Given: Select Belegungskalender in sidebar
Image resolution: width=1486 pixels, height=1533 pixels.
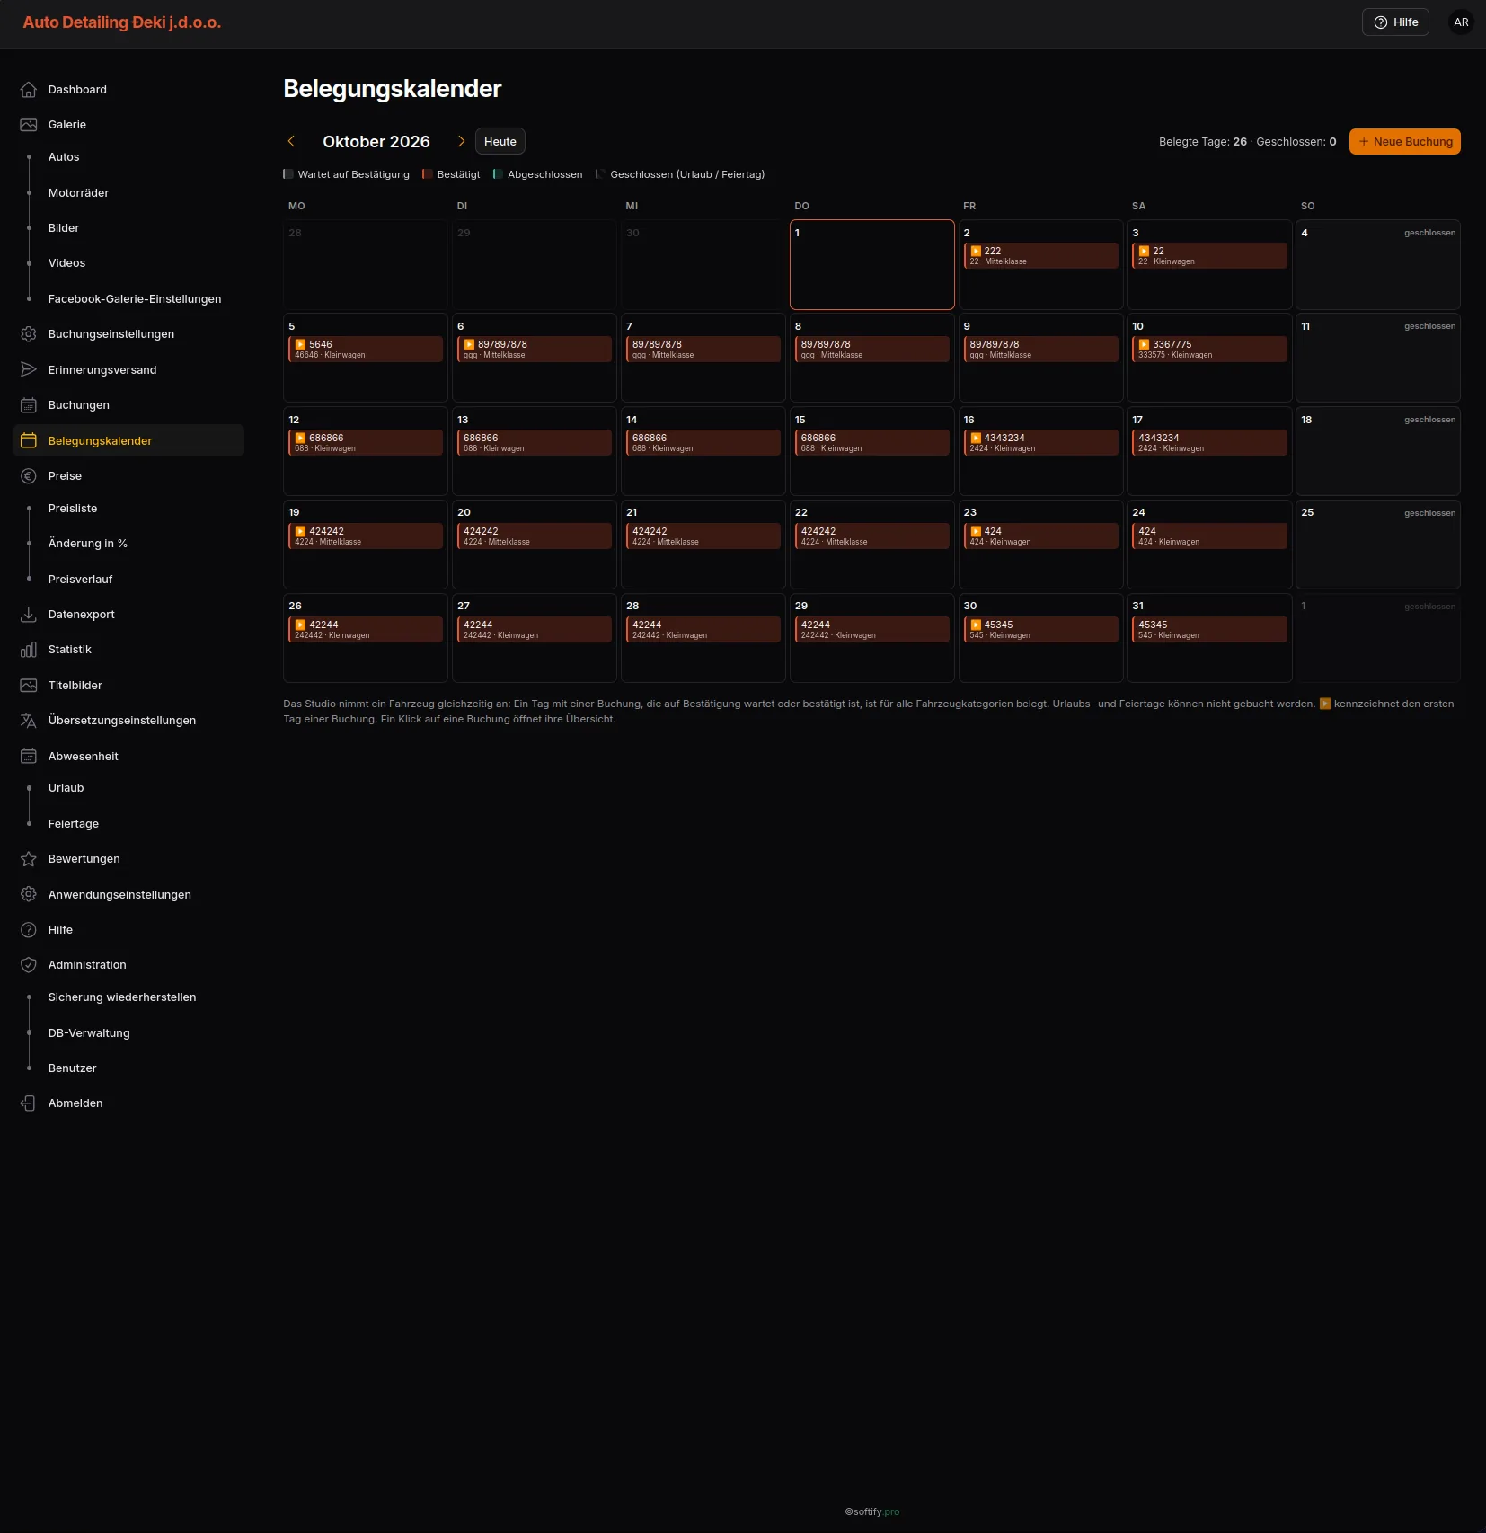Looking at the screenshot, I should [x=128, y=440].
